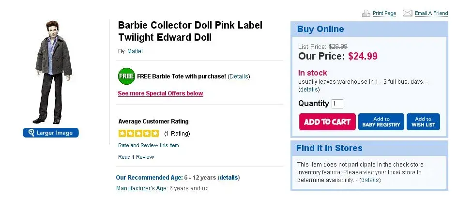Click details link for recommended age
This screenshot has width=457, height=199.
point(228,178)
